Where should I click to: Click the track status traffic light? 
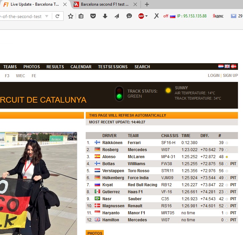click(x=119, y=94)
